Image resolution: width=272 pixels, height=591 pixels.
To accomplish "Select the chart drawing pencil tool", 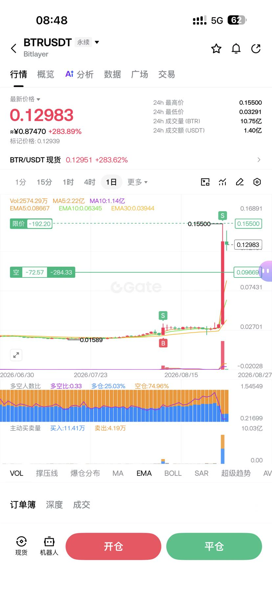I will click(240, 182).
